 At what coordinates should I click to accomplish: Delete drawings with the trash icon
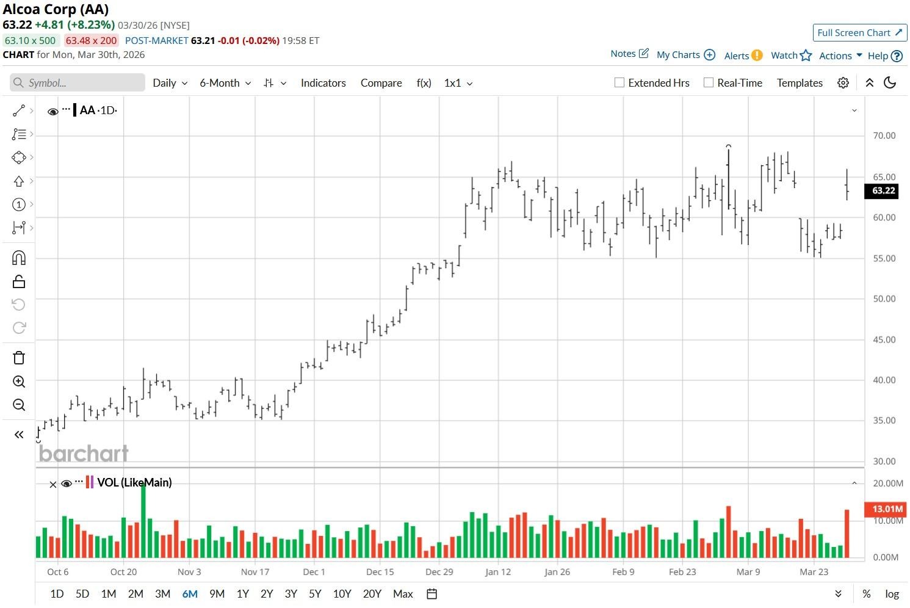[x=19, y=358]
